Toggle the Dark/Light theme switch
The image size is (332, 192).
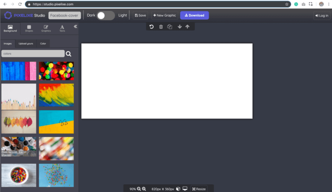pos(106,15)
